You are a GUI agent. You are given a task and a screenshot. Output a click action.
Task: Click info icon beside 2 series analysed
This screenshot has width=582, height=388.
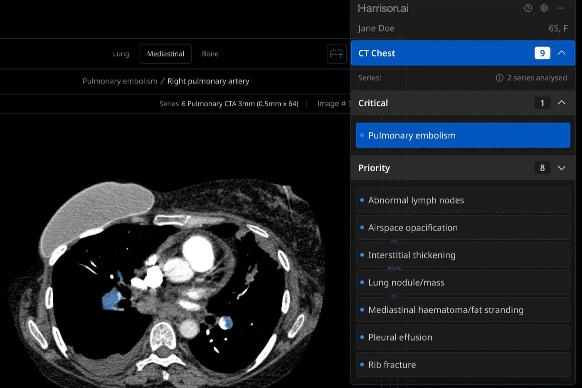pos(499,78)
